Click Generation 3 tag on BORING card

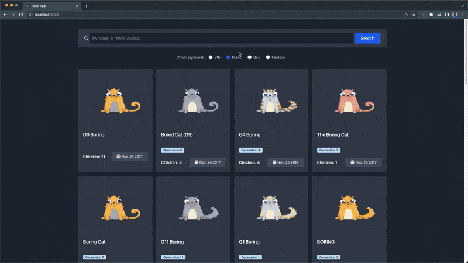click(x=329, y=257)
